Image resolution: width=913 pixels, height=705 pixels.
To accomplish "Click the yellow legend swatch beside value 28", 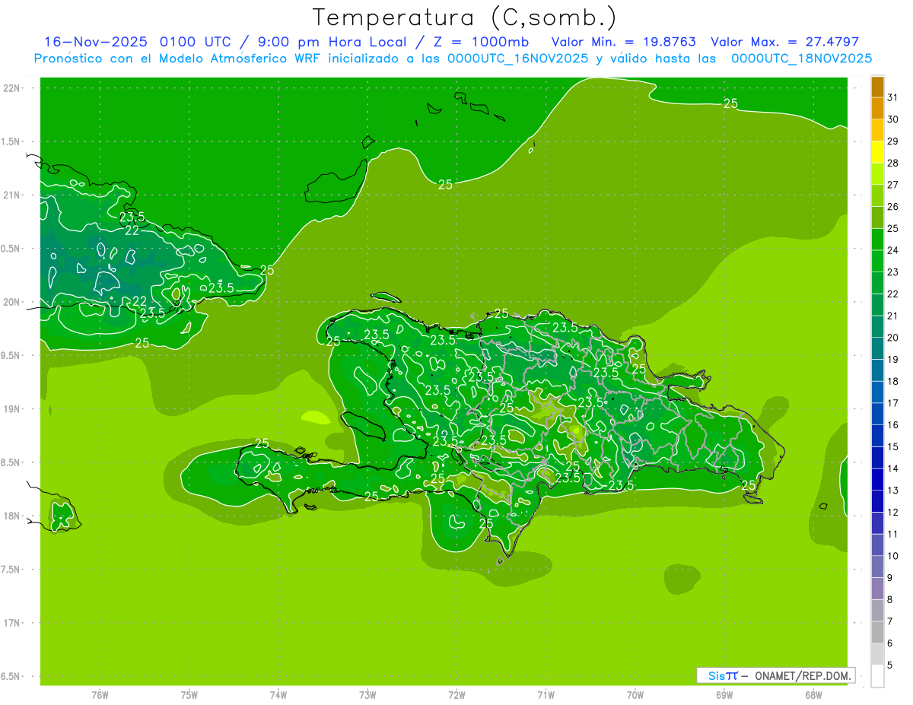I will coord(877,152).
